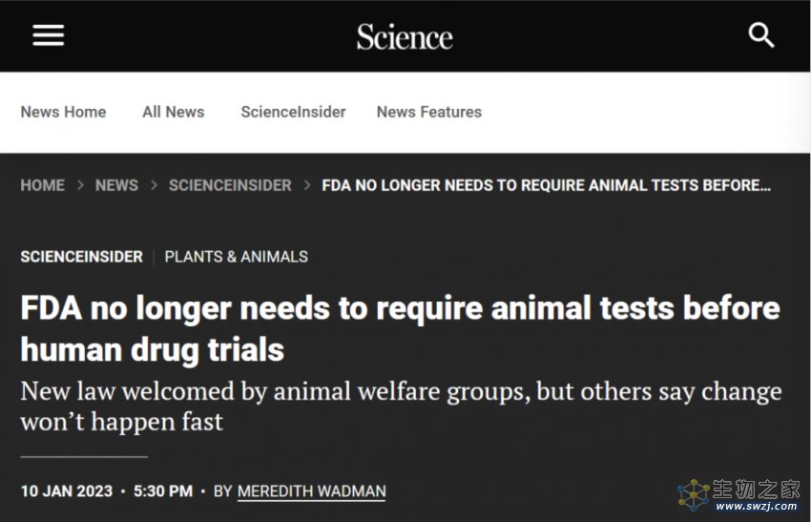
Task: Click truncated FDA article breadcrumb
Action: [546, 185]
